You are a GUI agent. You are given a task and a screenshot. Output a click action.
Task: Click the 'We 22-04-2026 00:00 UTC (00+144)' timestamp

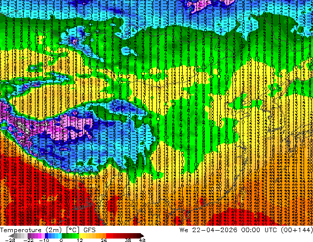coord(246,230)
